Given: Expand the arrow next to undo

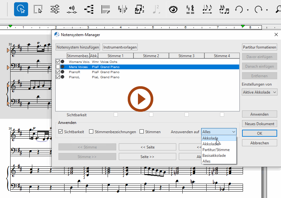Looking at the screenshot, I should click(x=248, y=10).
